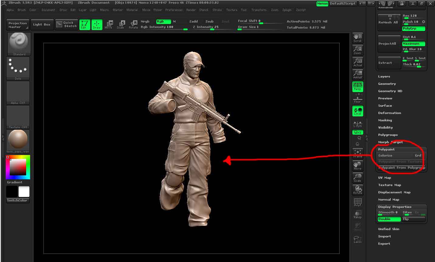Toggle the PolyGrp remesh option
This screenshot has height=262, width=435.
pyautogui.click(x=413, y=29)
